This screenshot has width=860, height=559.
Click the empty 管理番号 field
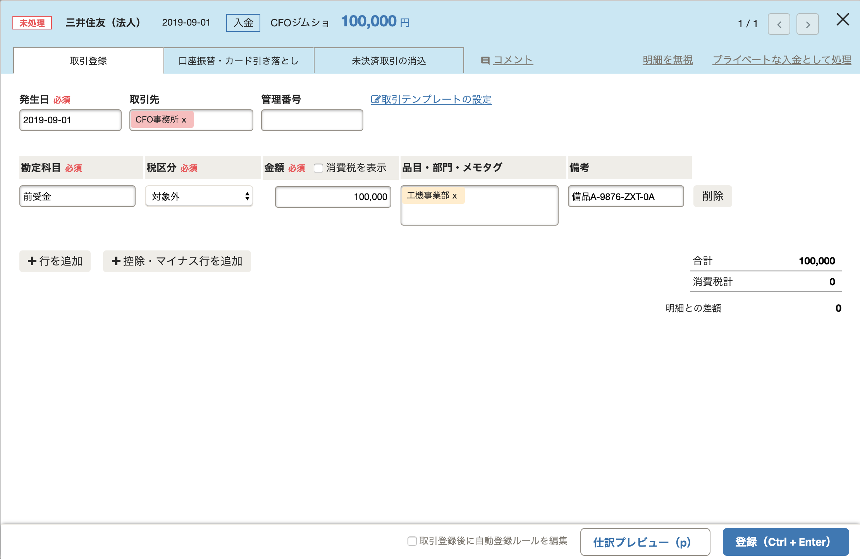pos(312,120)
